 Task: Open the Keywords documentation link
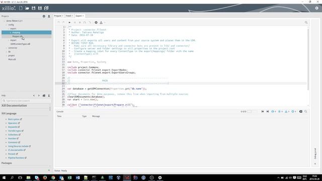(13, 127)
